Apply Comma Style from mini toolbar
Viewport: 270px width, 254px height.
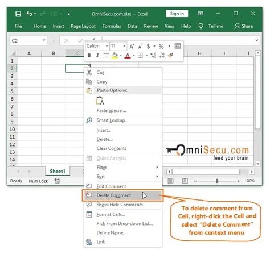[169, 46]
